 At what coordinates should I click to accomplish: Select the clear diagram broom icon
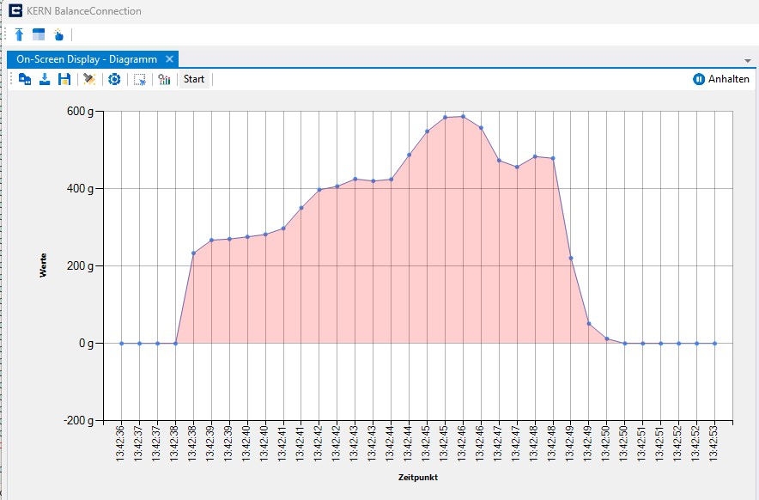coord(88,79)
